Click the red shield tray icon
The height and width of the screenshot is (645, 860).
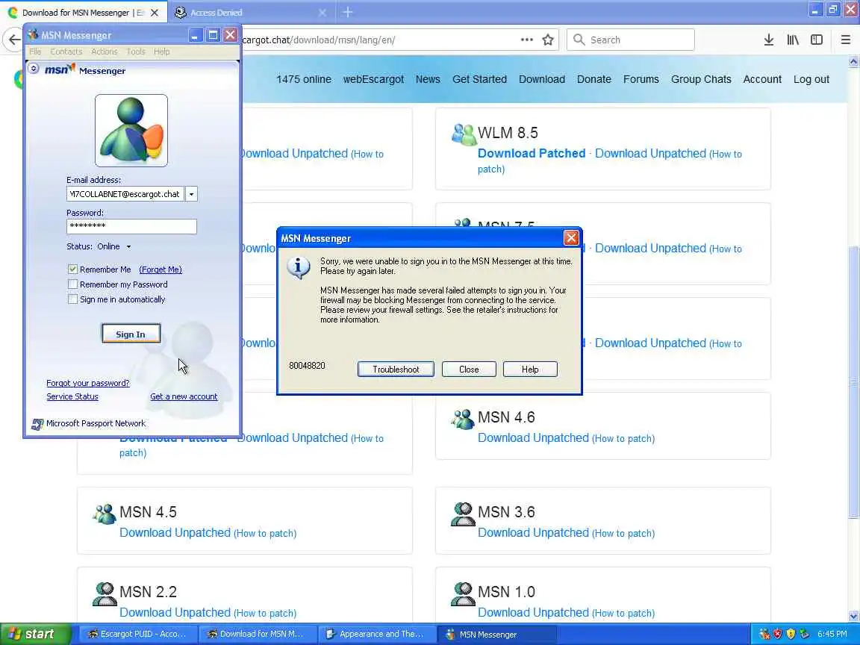tap(777, 634)
